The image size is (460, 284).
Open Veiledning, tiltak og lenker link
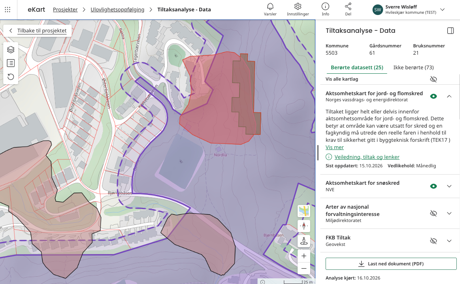point(367,157)
